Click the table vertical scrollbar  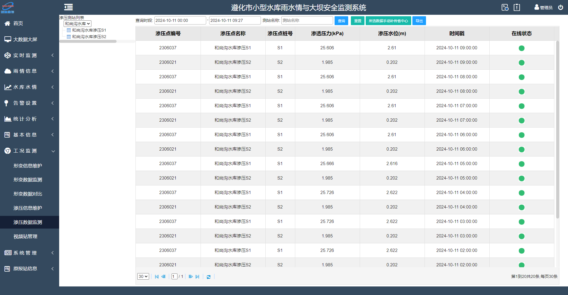click(558, 129)
